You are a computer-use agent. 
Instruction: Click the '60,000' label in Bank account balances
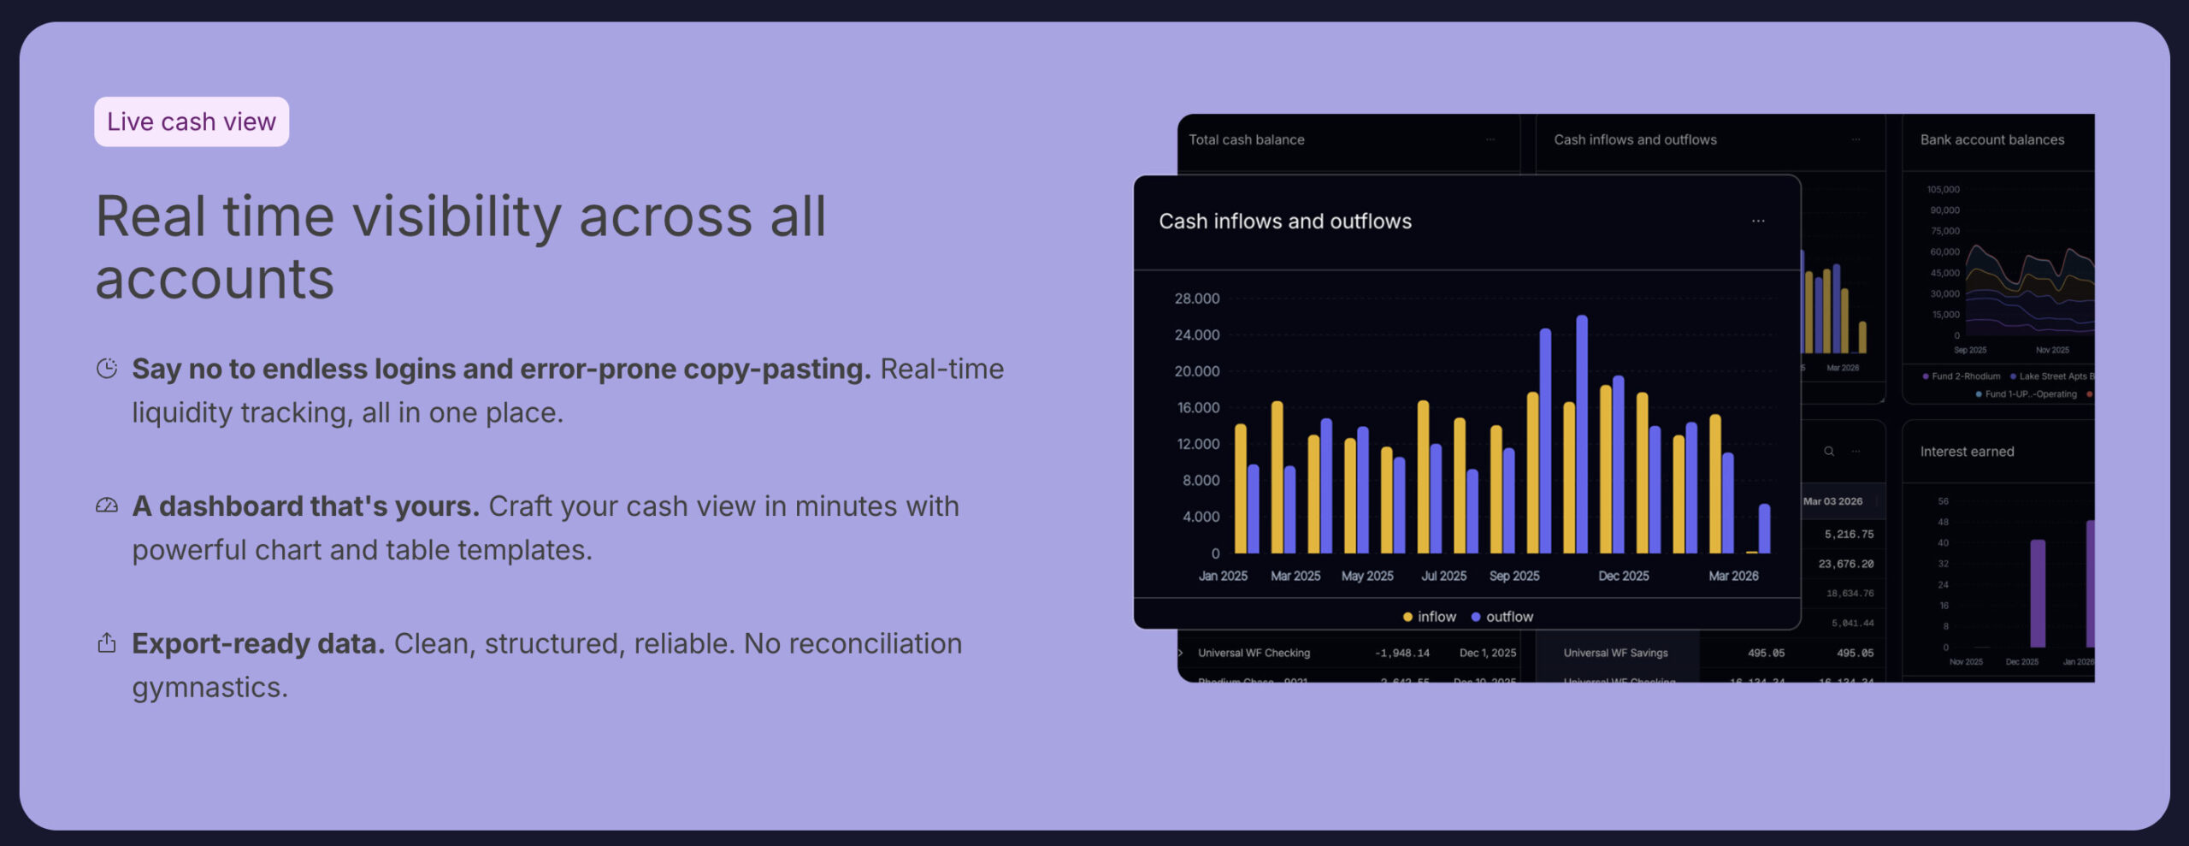(1944, 251)
